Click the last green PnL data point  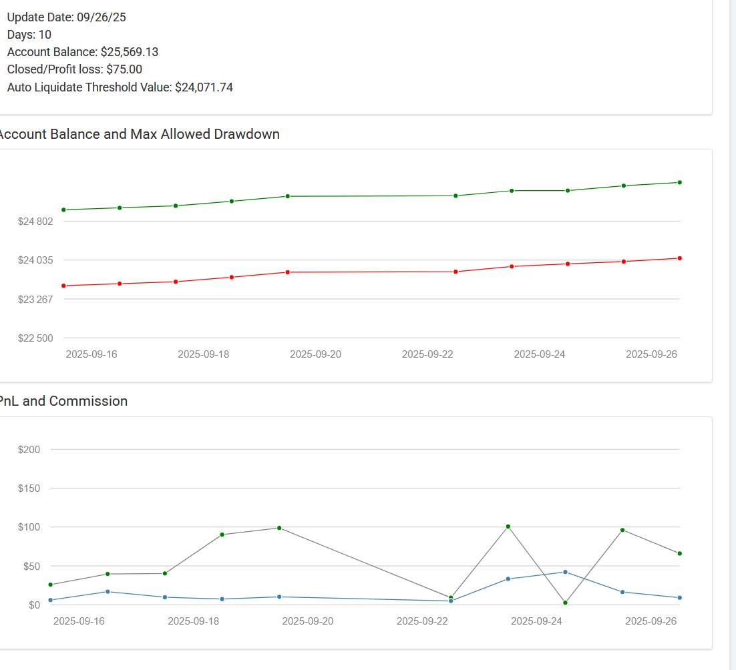679,553
